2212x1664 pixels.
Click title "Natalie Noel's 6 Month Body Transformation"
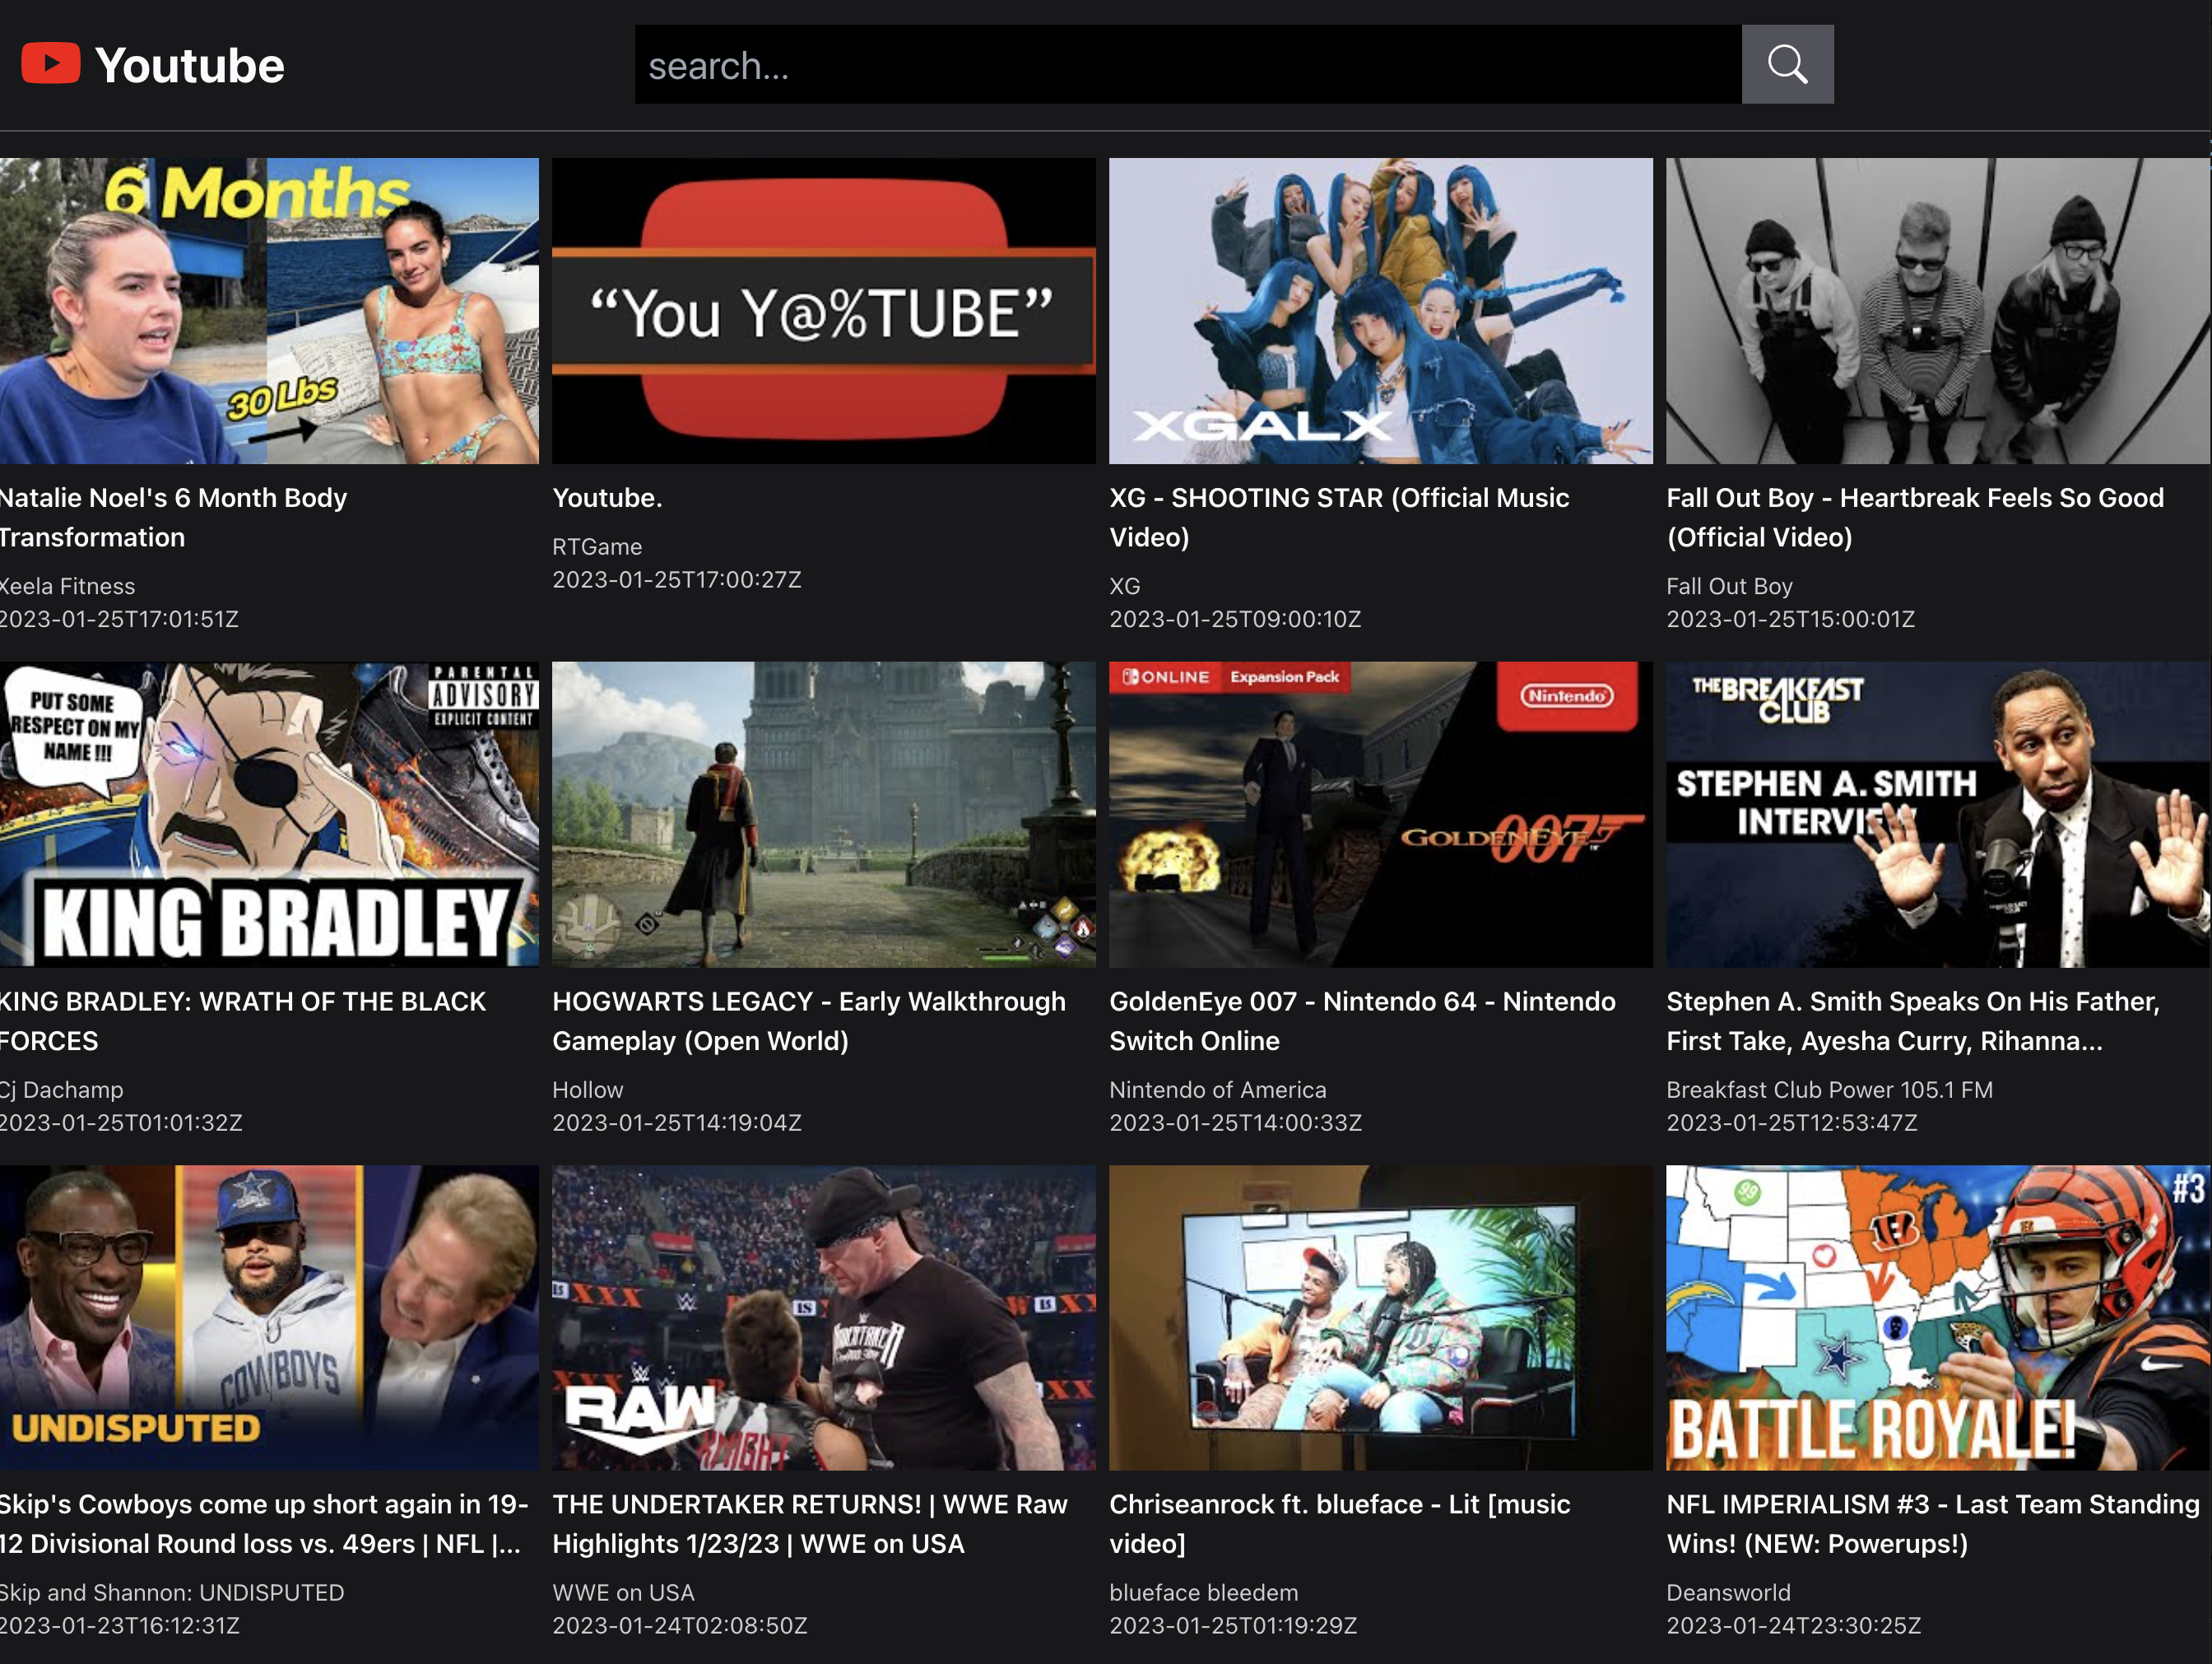tap(173, 517)
